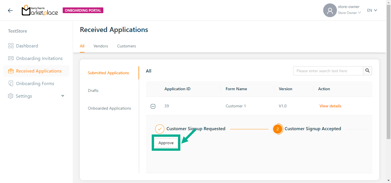The image size is (391, 183).
Task: Click the Marketplace logo
Action: coord(40,11)
